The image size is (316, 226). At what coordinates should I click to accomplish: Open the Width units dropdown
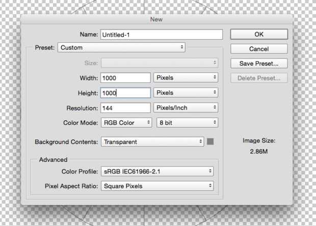tap(186, 78)
